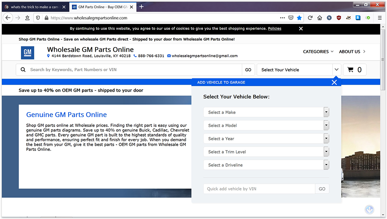Open the Firefox hamburger menu
The height and width of the screenshot is (219, 387).
pyautogui.click(x=380, y=18)
